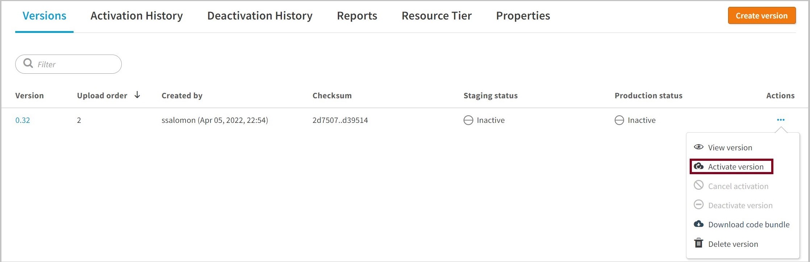Click the Upload order sort arrow

pyautogui.click(x=137, y=95)
